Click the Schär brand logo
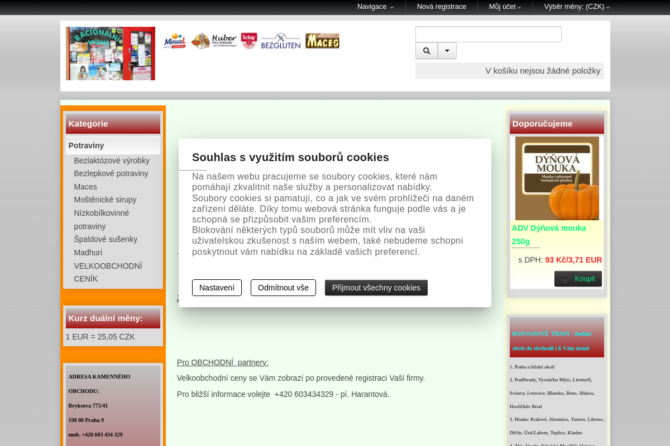670x446 pixels. [x=249, y=41]
